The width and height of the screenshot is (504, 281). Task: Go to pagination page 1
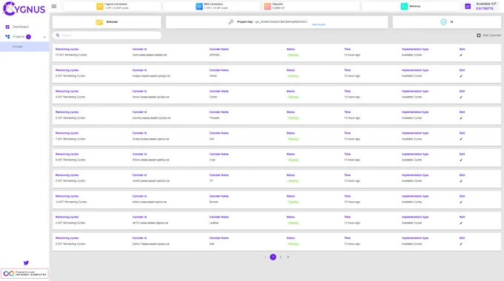[x=273, y=257]
